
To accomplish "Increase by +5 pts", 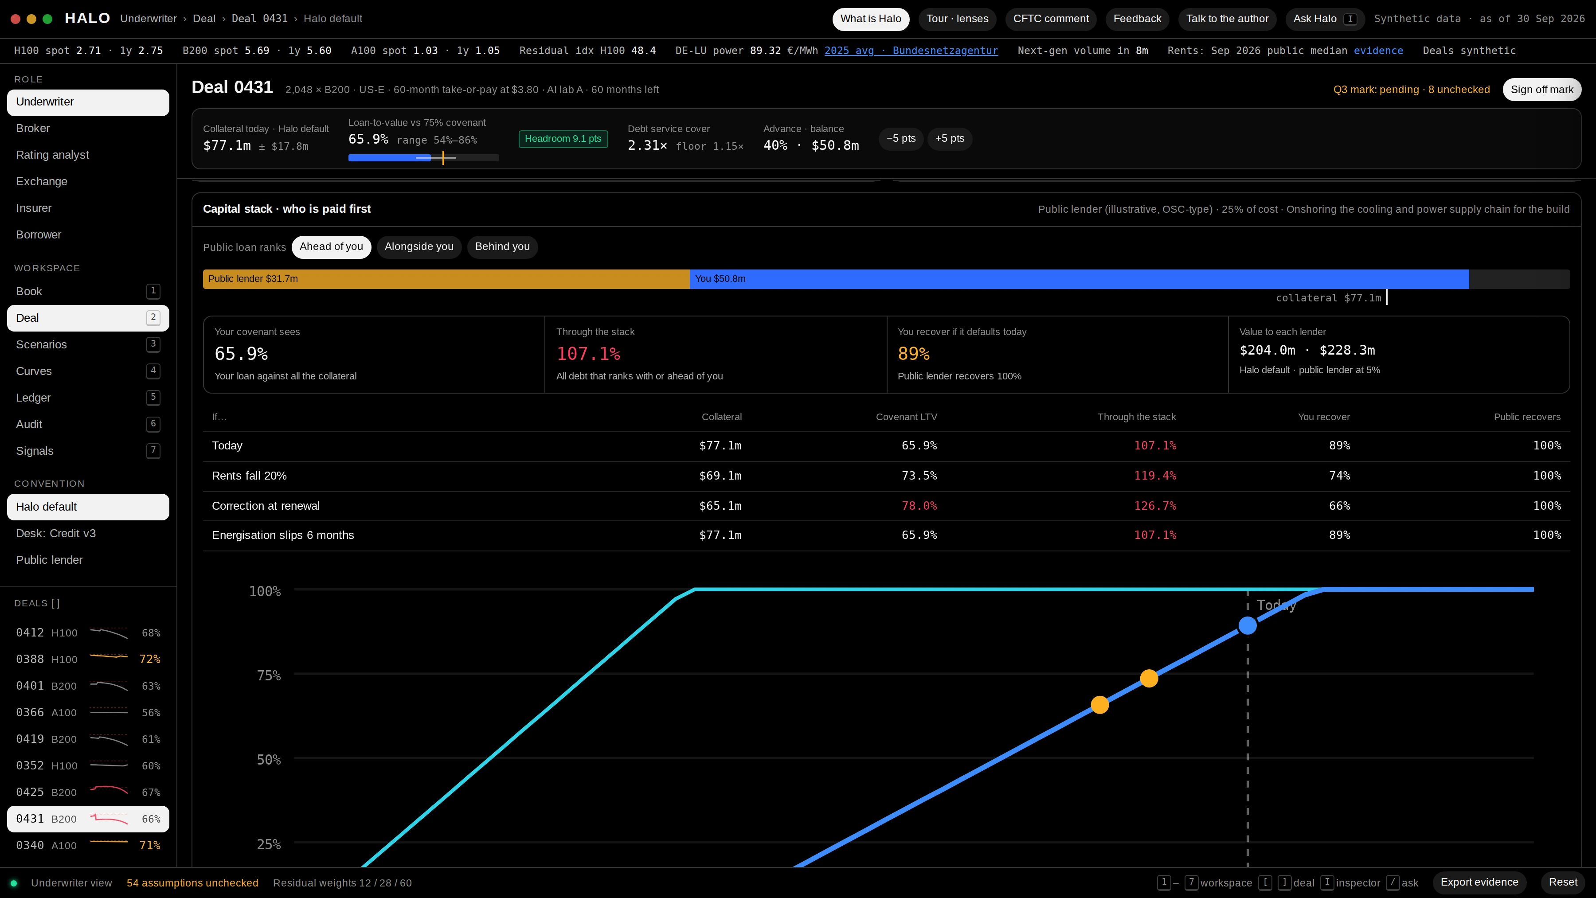I will 950,139.
